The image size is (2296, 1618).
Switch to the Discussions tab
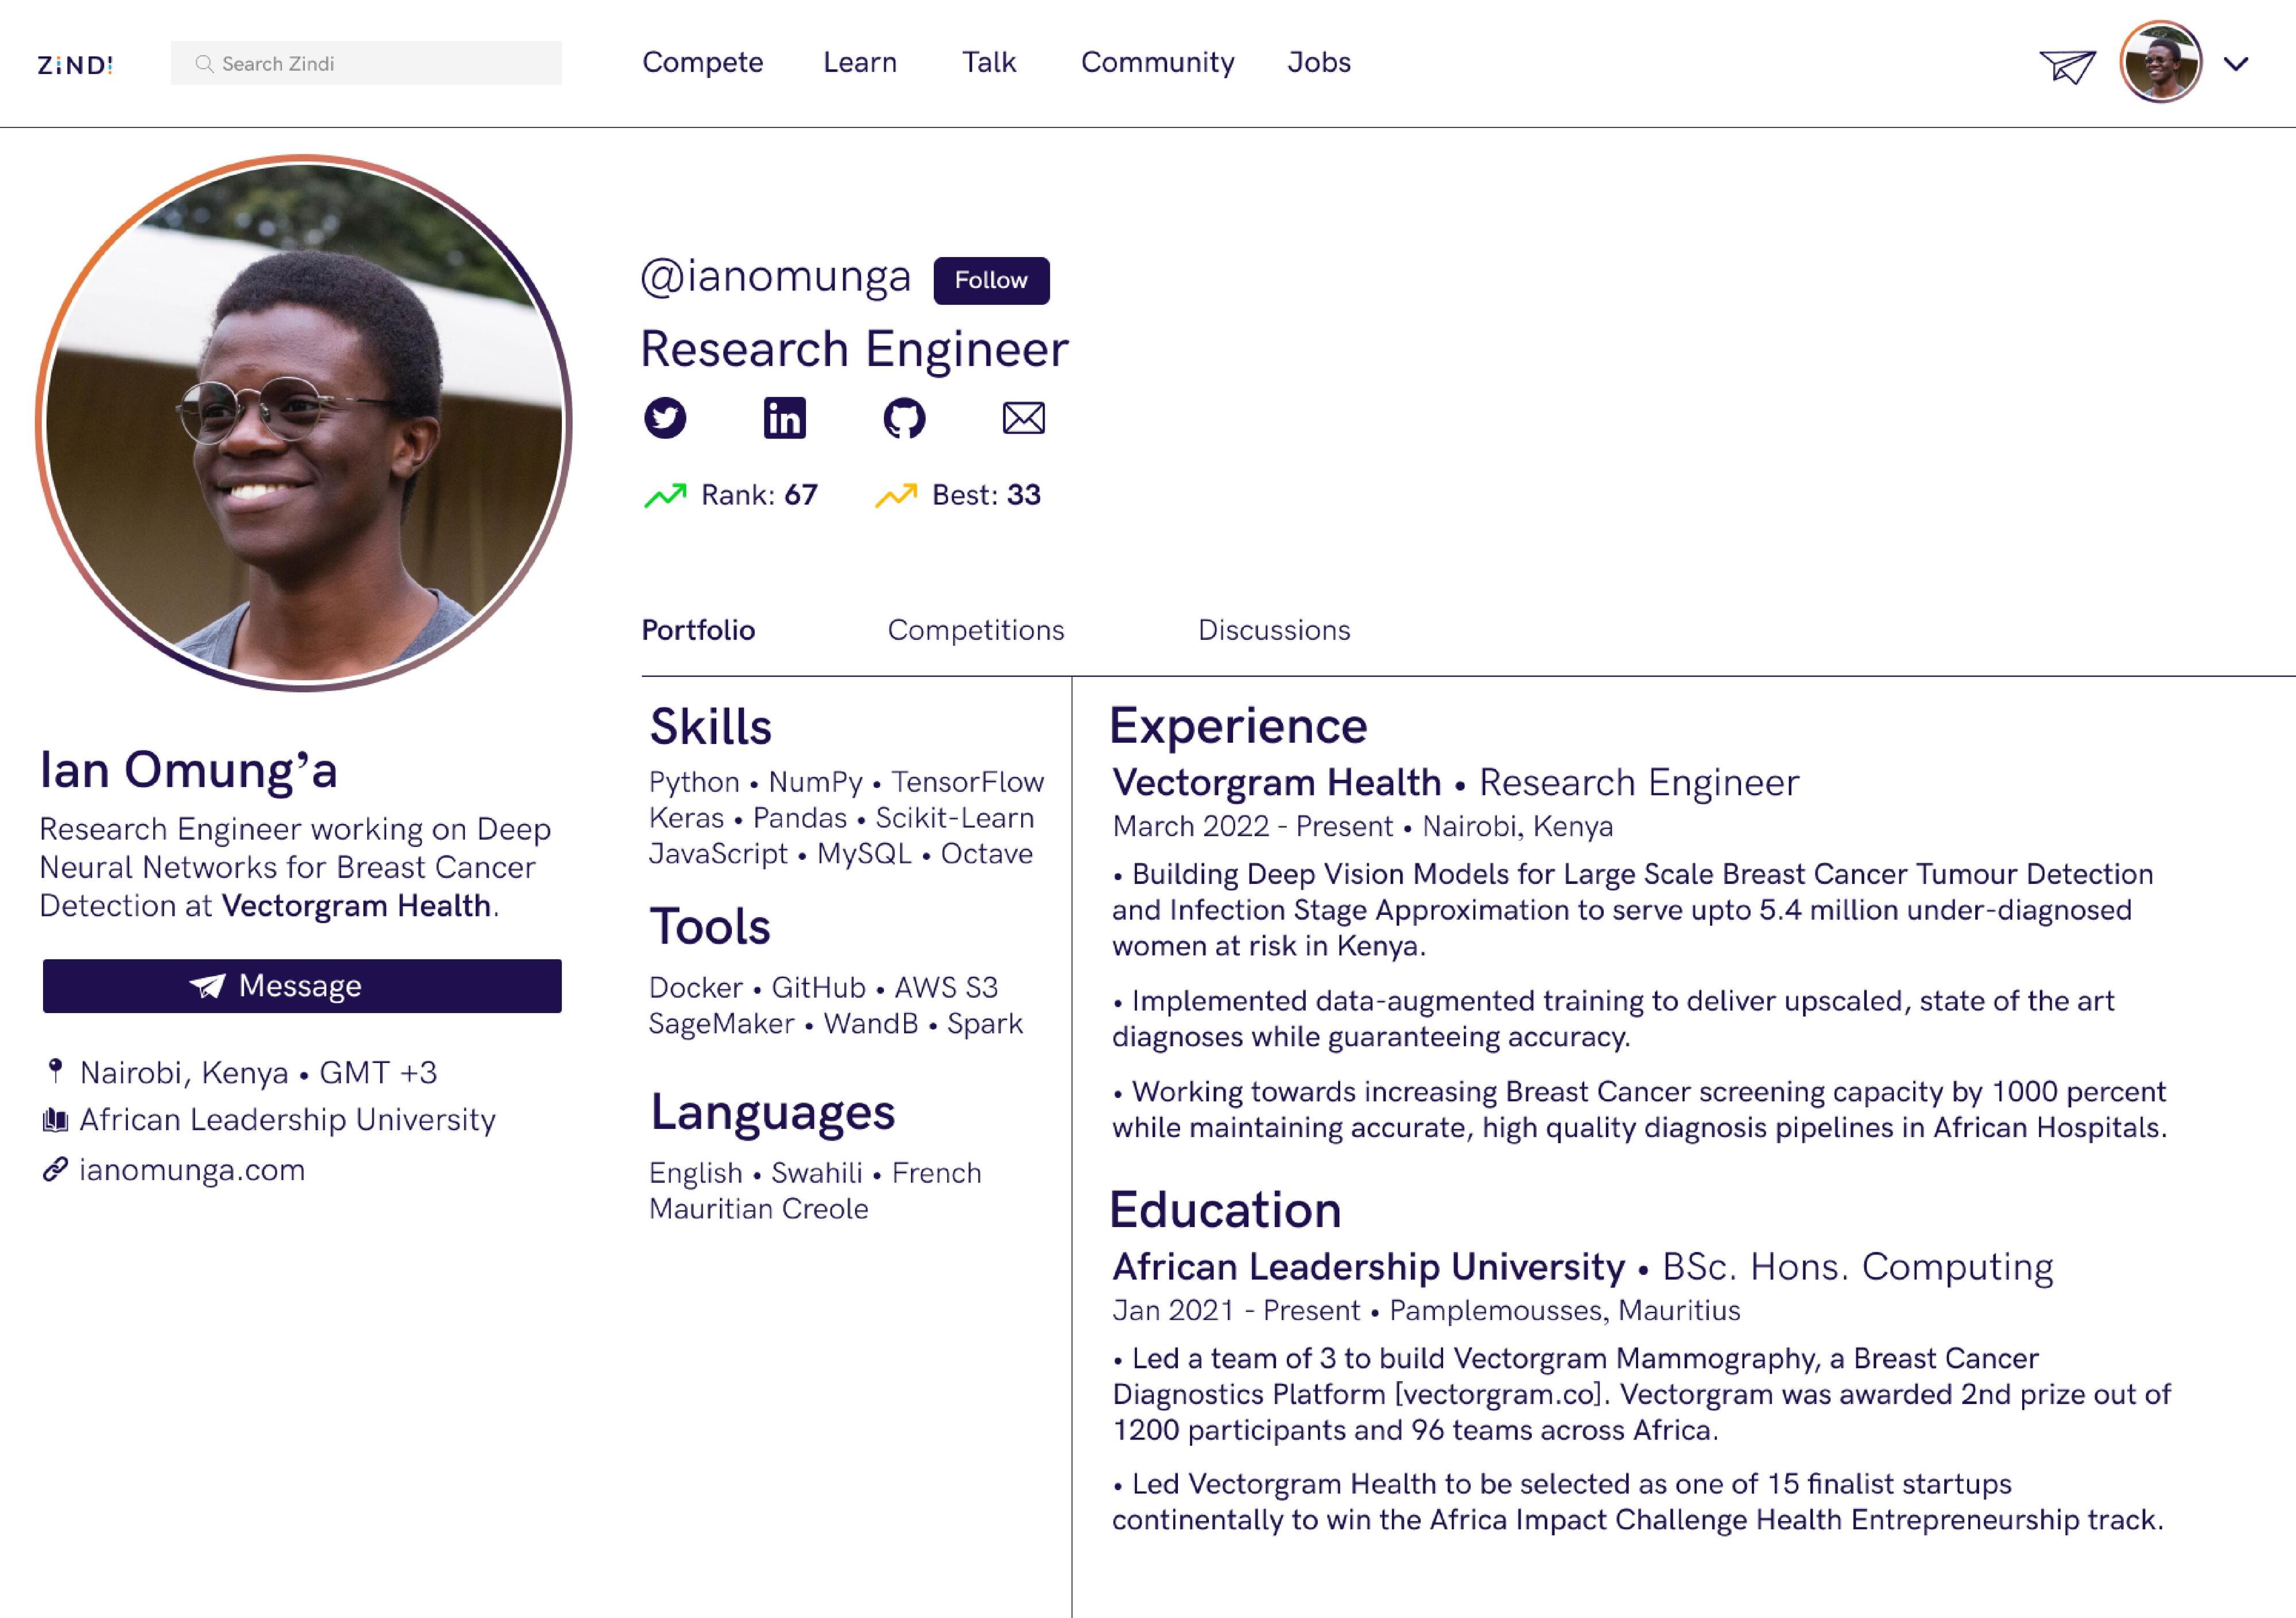[x=1274, y=630]
